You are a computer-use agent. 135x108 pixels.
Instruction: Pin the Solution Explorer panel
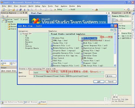(x=23, y=13)
